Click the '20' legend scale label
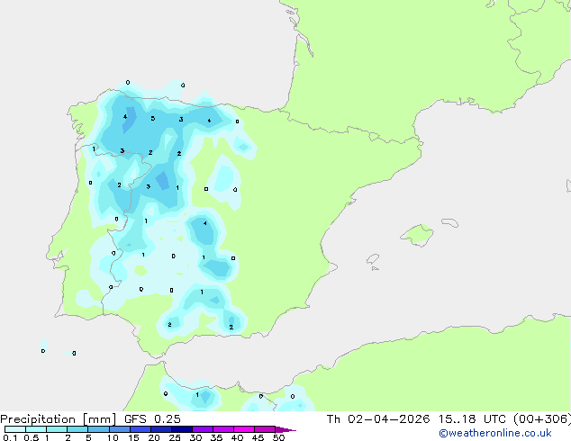The image size is (571, 441). pyautogui.click(x=154, y=437)
